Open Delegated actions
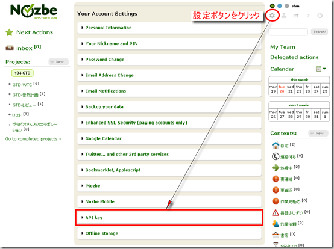The image size is (334, 249). [x=294, y=57]
